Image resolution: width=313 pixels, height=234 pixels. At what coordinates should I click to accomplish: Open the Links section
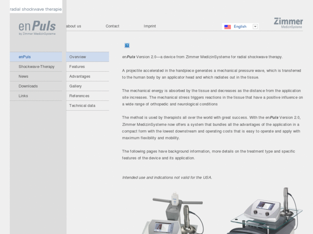coord(36,96)
